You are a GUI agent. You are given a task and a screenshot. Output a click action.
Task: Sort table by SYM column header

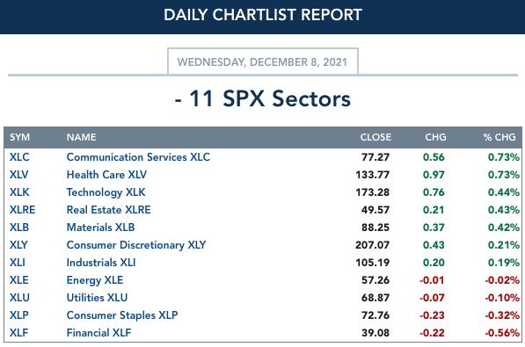click(19, 137)
